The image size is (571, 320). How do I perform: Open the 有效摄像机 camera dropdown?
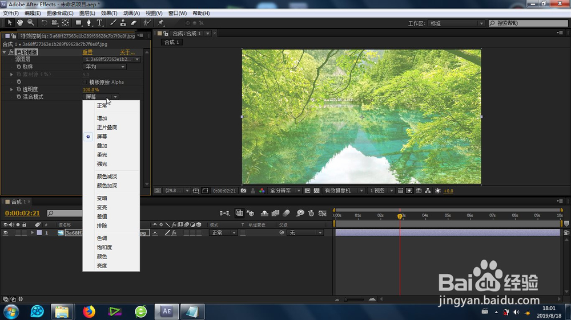(x=343, y=191)
